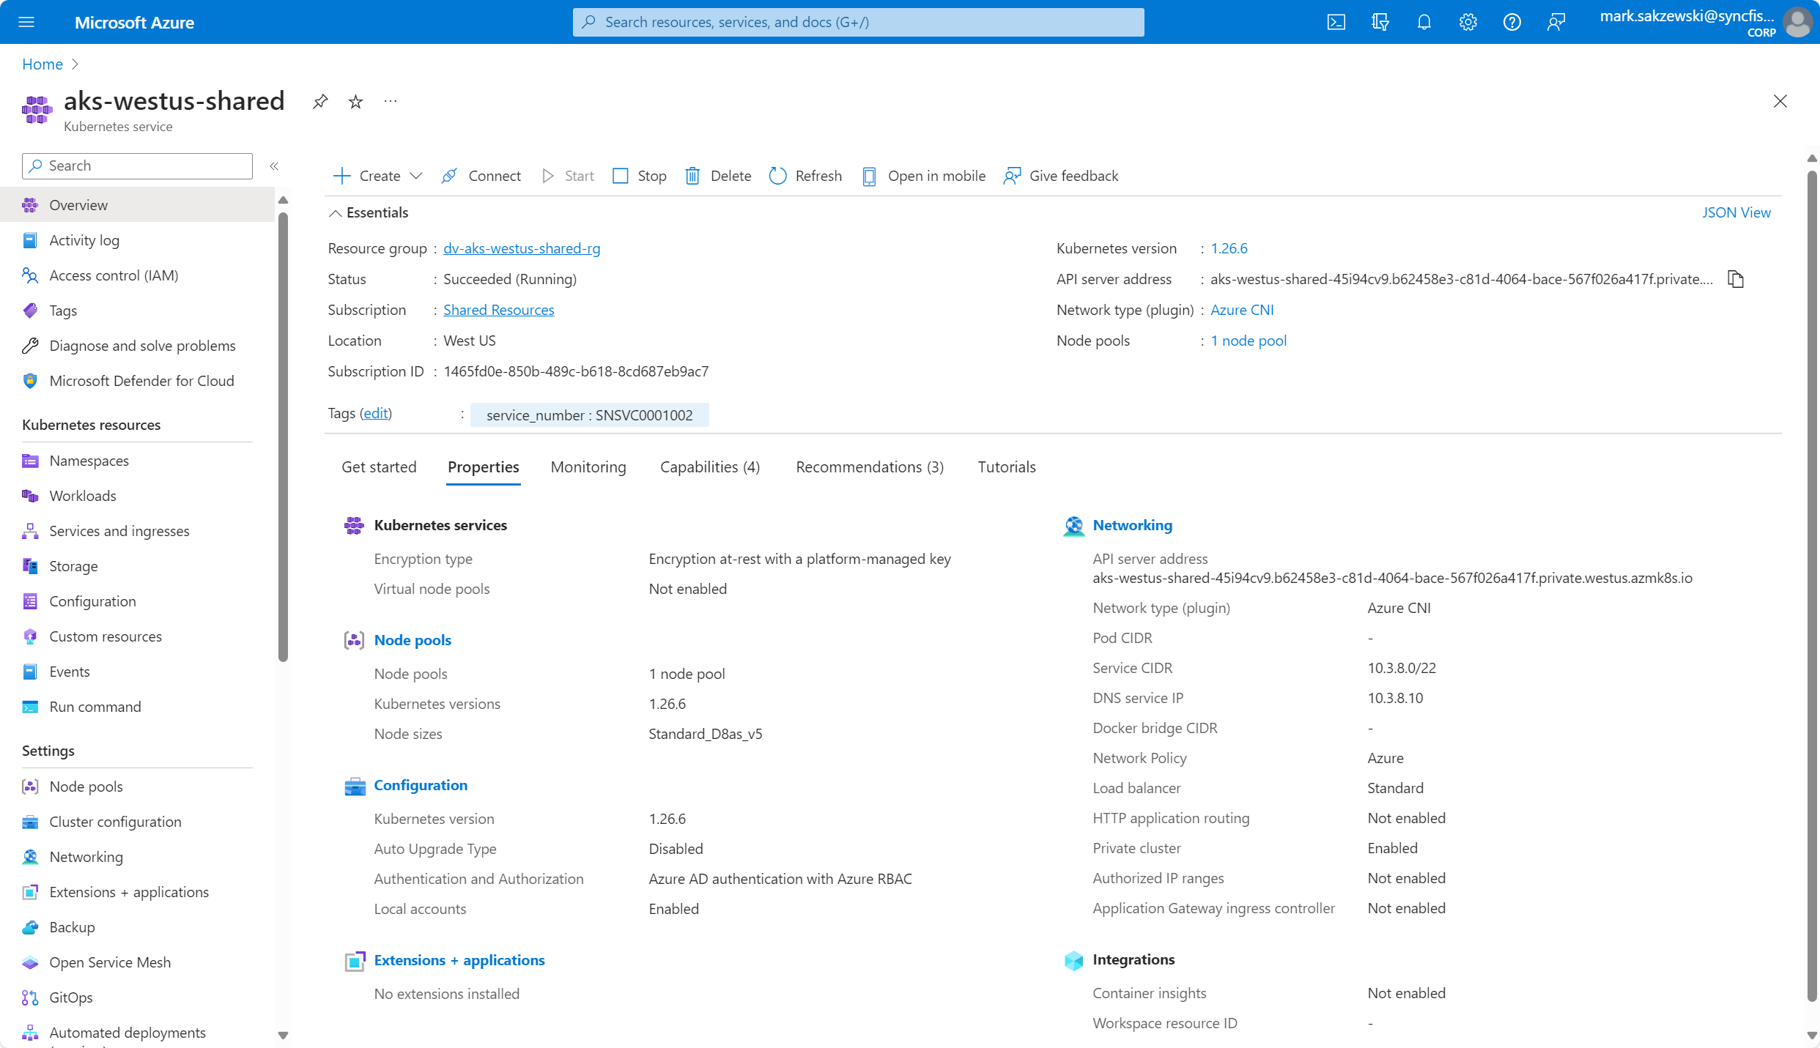Click the 1 node pool link in Essentials
The width and height of the screenshot is (1820, 1048).
1249,341
